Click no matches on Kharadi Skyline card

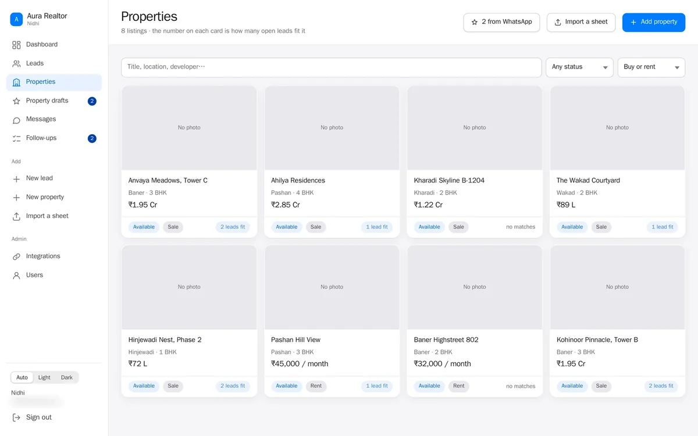(521, 227)
